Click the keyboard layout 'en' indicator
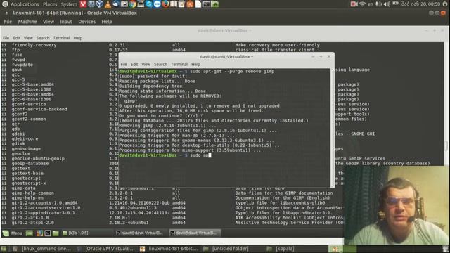450x253 pixels. coord(371,4)
